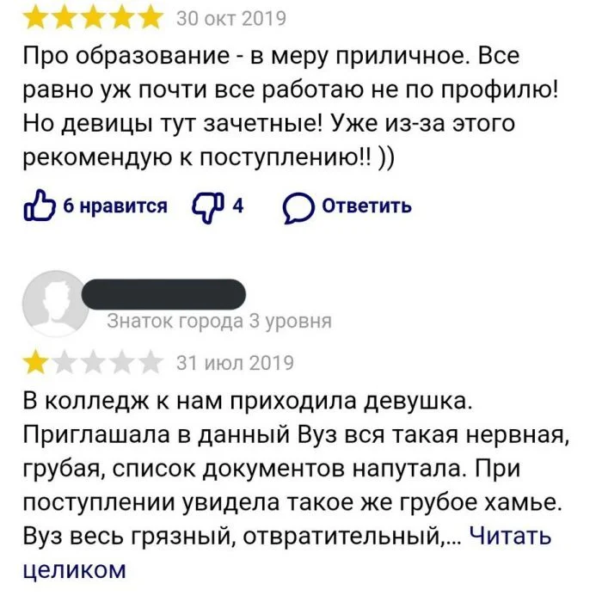The image size is (602, 596).
Task: Click the first gold star of the five-star review
Action: click(36, 17)
